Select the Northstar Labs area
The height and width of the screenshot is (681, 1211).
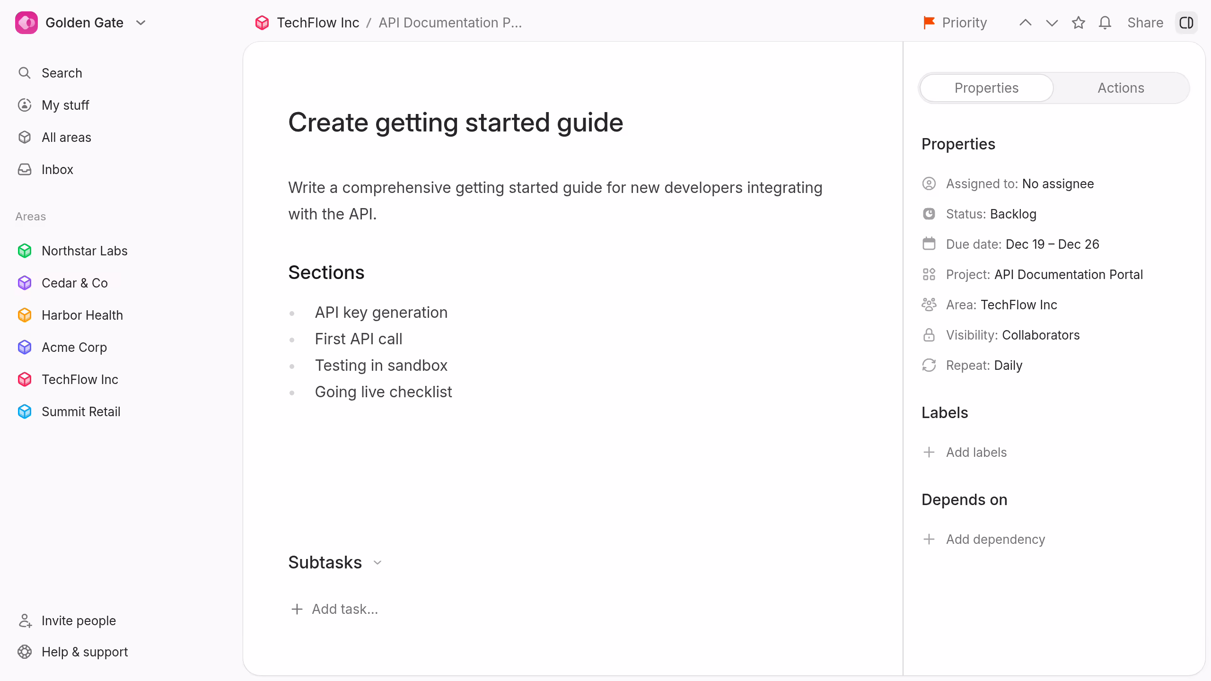[72, 251]
